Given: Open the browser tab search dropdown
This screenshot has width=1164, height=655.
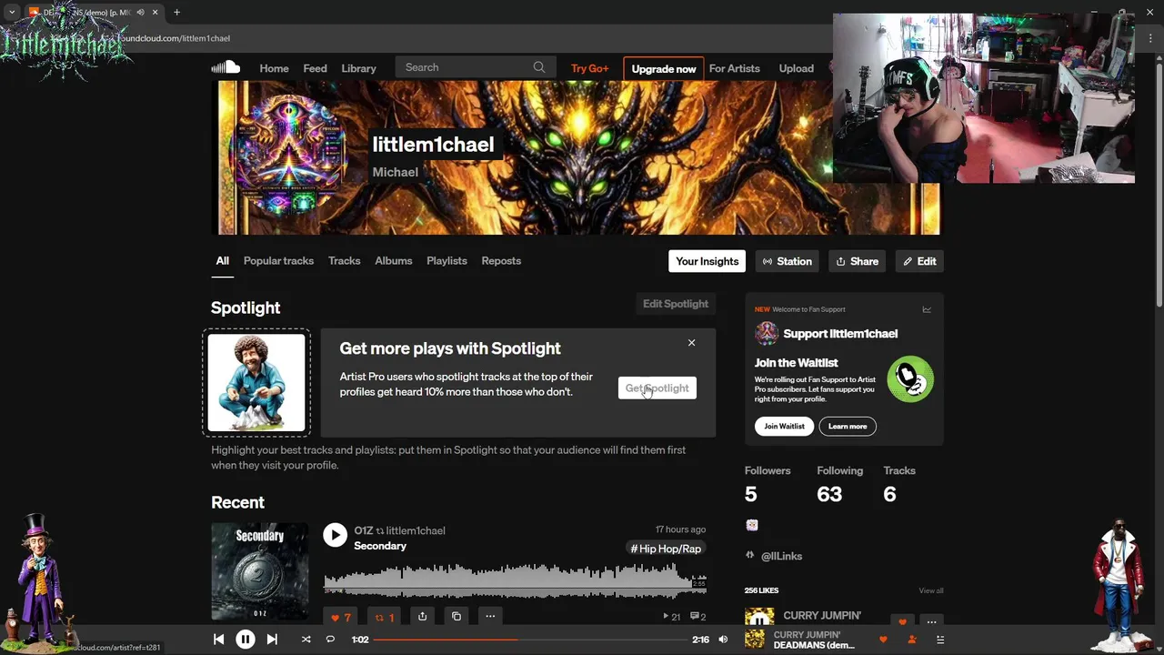Looking at the screenshot, I should [x=12, y=12].
